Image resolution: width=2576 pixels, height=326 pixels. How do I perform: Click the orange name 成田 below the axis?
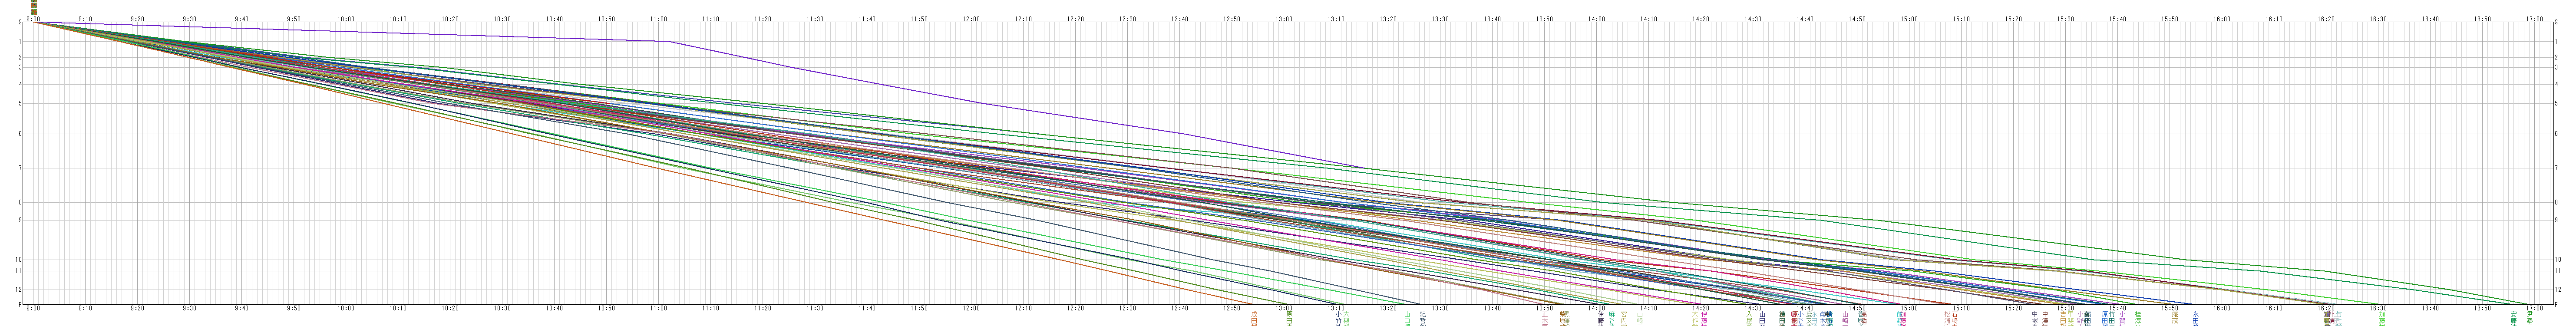click(x=1254, y=318)
